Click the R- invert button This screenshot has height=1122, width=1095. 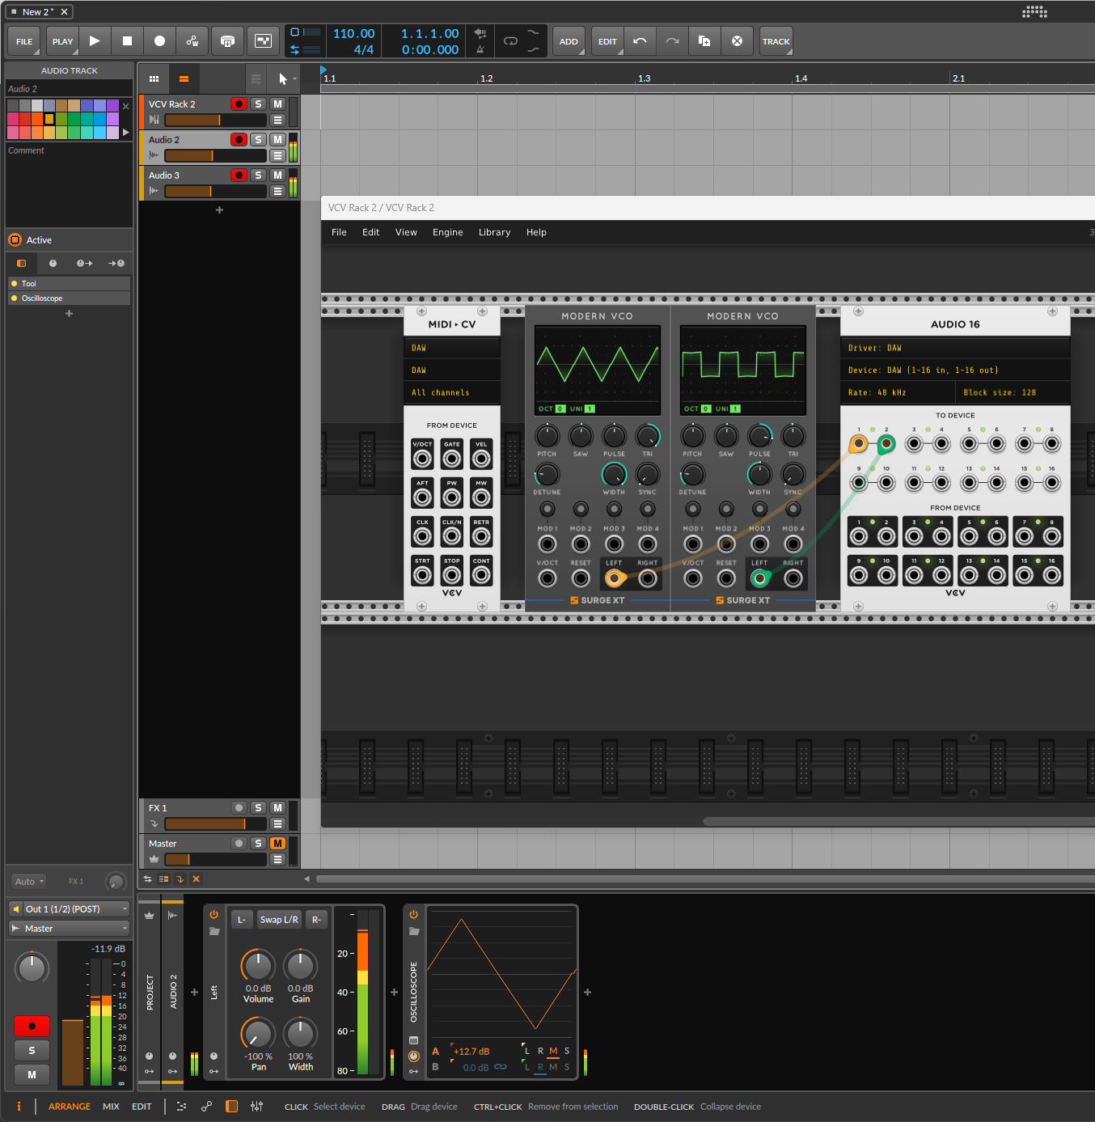pos(316,920)
